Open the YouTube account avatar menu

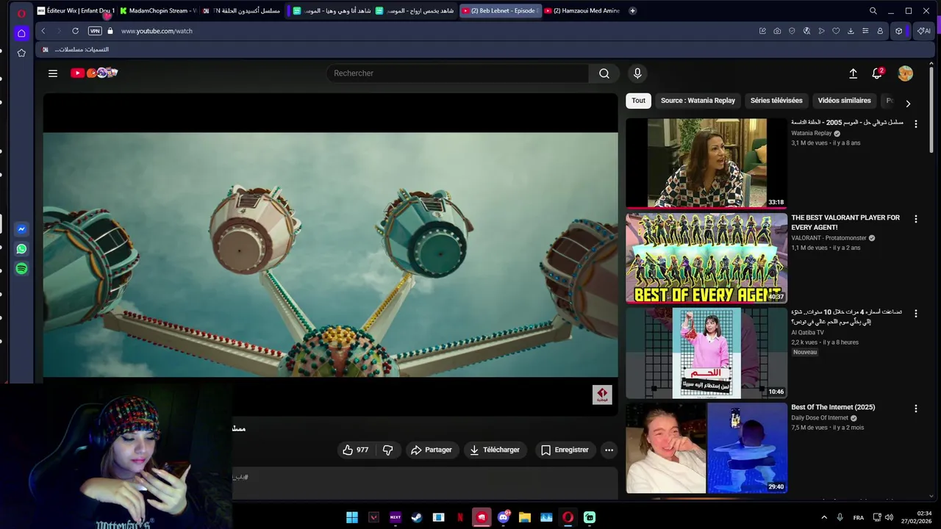tap(905, 73)
